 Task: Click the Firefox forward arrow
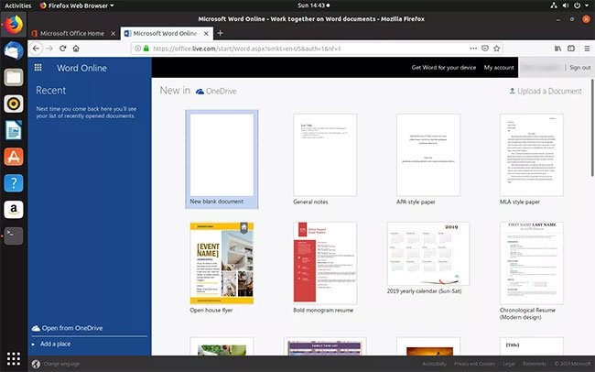[49, 49]
